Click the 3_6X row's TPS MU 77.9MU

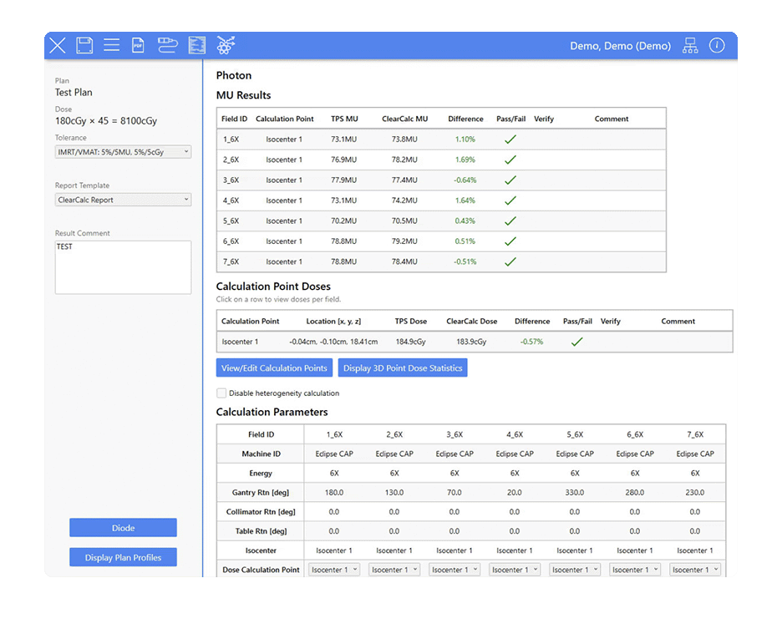point(343,180)
